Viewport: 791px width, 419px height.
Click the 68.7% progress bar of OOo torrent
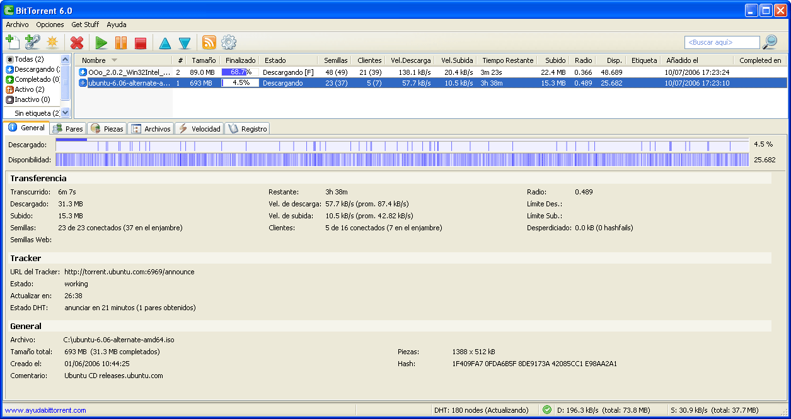point(240,72)
